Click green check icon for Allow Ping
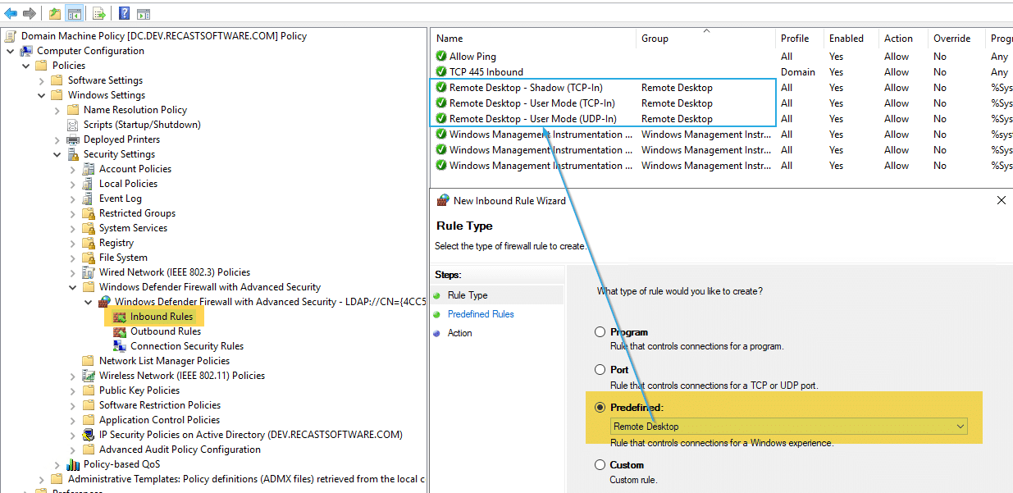 pos(441,57)
